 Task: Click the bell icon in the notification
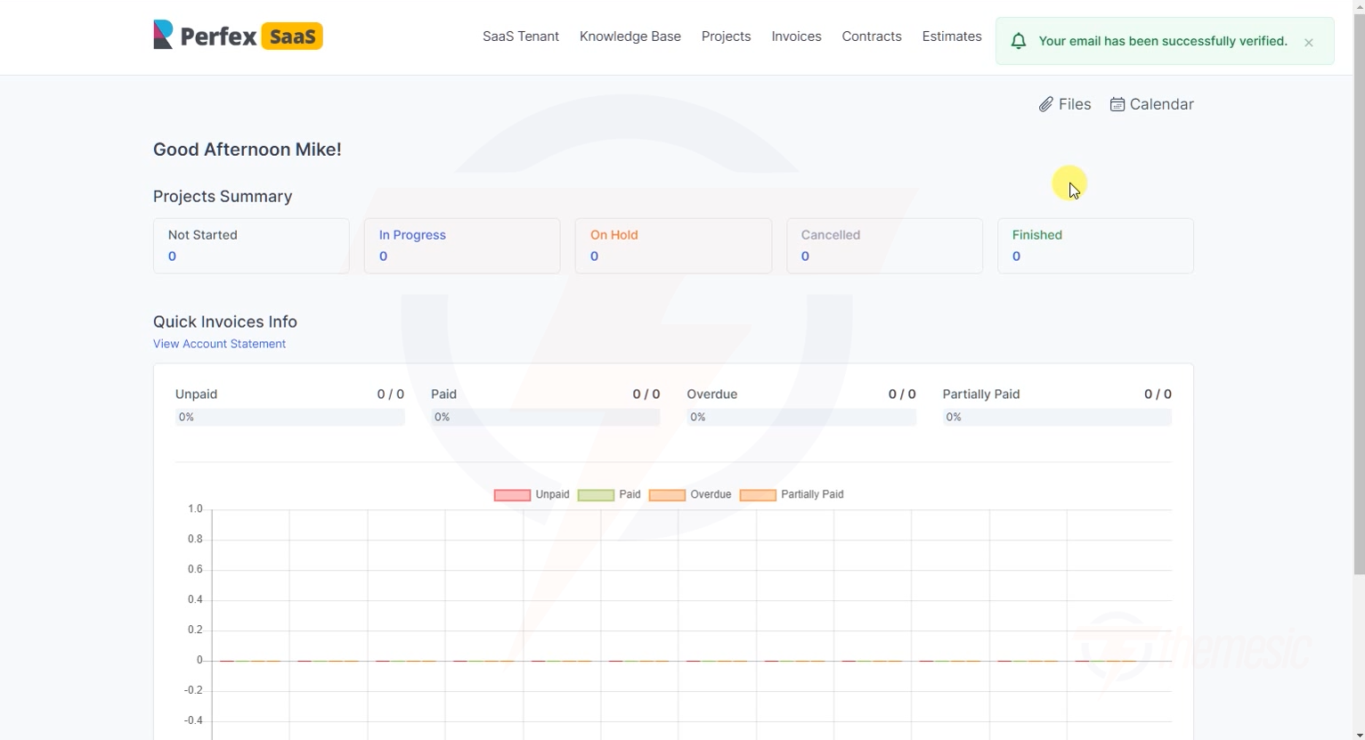(1018, 40)
